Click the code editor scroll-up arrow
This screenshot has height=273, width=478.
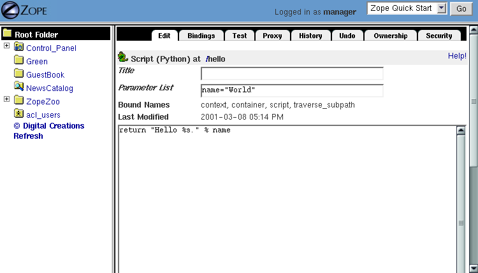click(x=461, y=131)
